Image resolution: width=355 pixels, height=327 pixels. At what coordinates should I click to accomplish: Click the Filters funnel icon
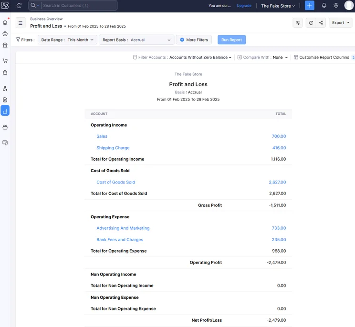(x=18, y=40)
